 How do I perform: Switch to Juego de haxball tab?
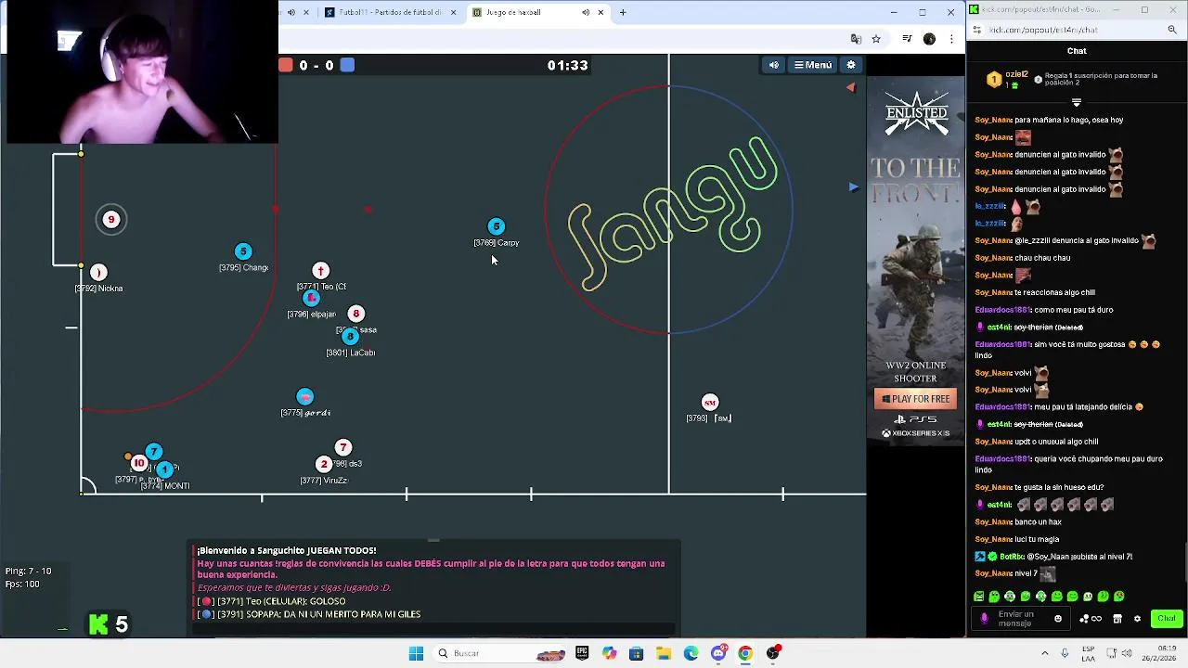click(x=538, y=12)
